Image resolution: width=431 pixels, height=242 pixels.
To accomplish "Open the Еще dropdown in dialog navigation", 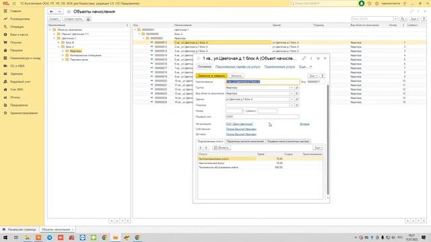I will (305, 67).
